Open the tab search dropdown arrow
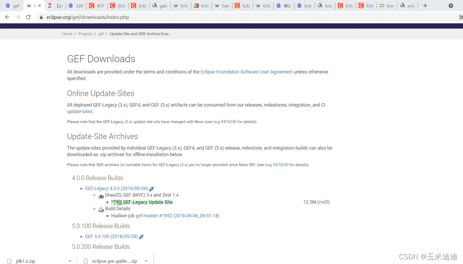The image size is (463, 264). coord(451,6)
